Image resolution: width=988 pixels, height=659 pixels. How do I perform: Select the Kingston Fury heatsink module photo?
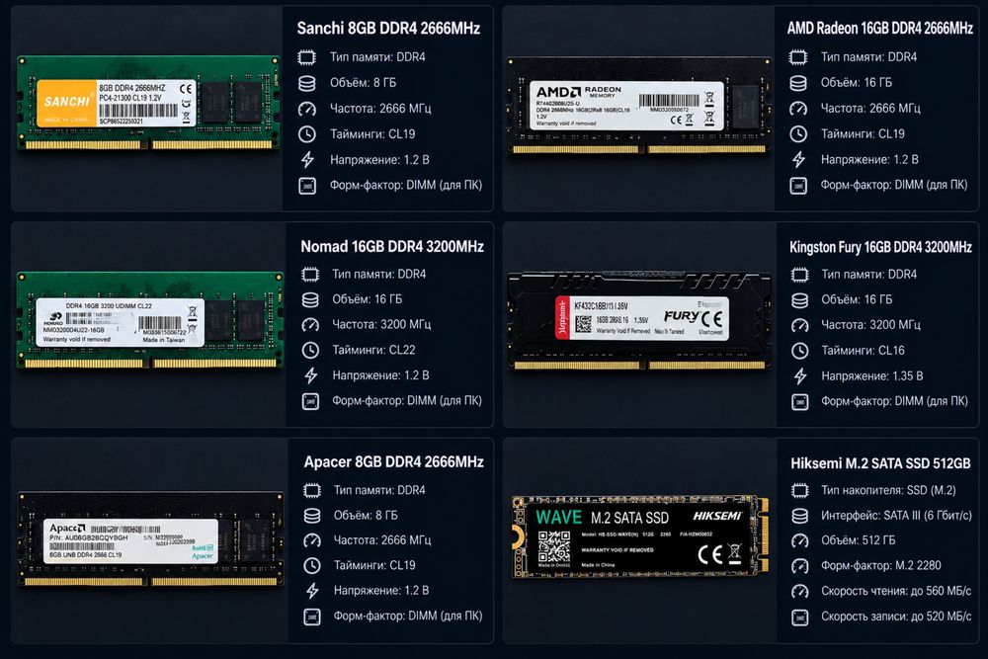[639, 321]
